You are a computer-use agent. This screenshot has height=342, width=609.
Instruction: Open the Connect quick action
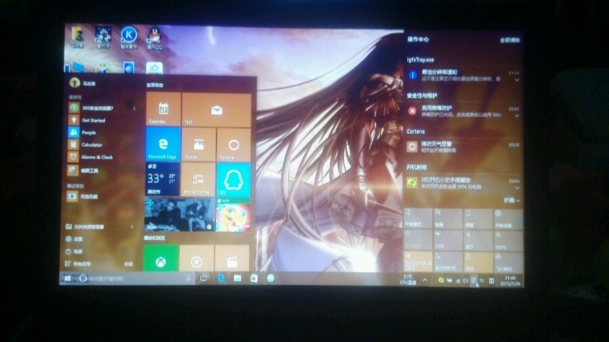pyautogui.click(x=448, y=219)
